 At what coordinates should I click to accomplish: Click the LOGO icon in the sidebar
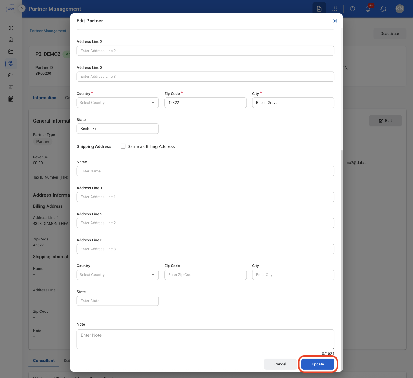(11, 9)
